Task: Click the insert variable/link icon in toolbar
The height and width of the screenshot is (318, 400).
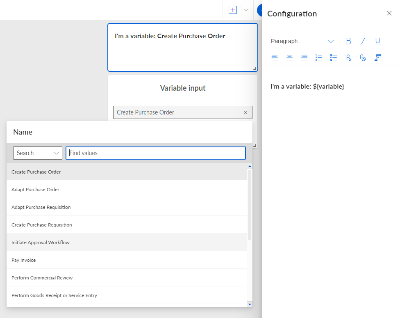Action: pos(378,57)
